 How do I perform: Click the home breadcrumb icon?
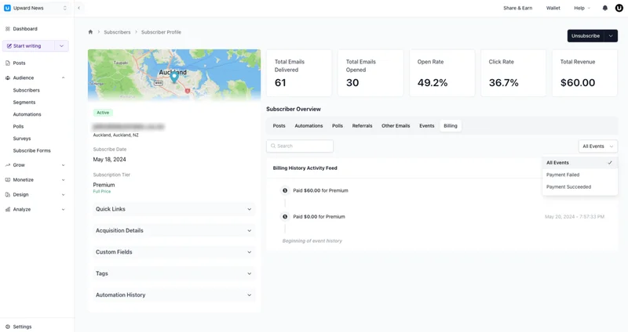[90, 32]
